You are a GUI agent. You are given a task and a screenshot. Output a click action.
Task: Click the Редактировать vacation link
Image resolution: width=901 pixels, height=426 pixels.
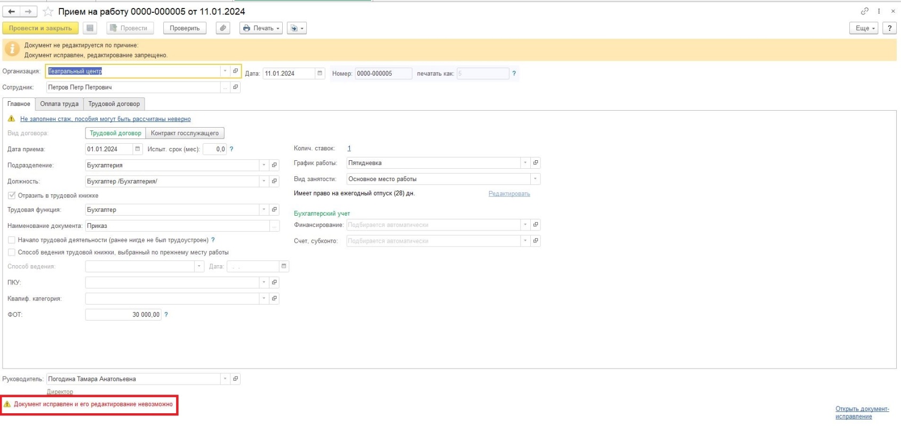pos(509,194)
